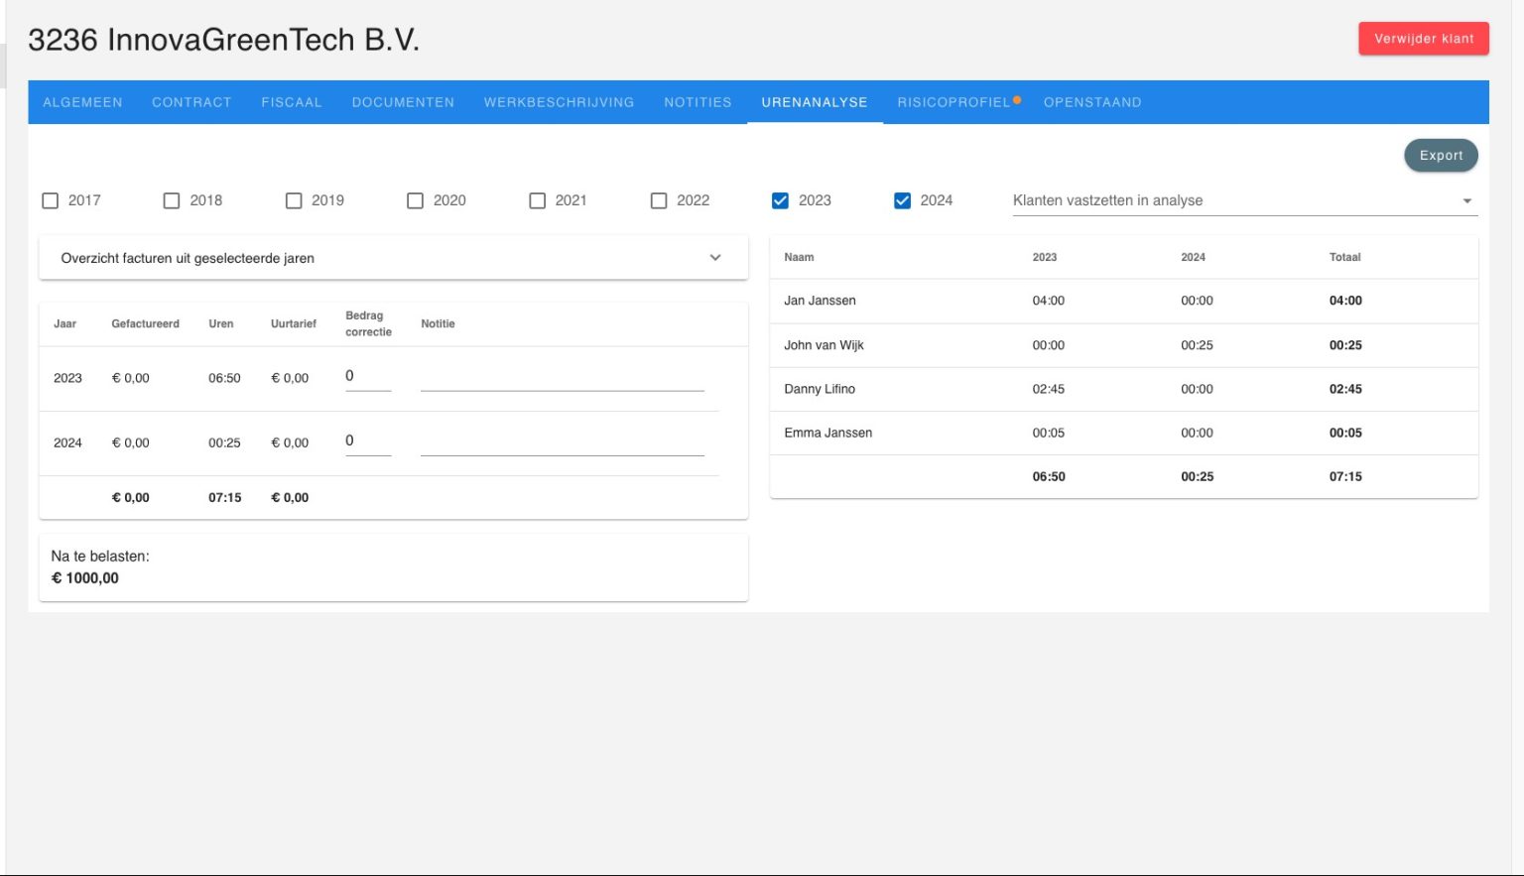
Task: Select the Jan Janssen row
Action: tap(820, 301)
